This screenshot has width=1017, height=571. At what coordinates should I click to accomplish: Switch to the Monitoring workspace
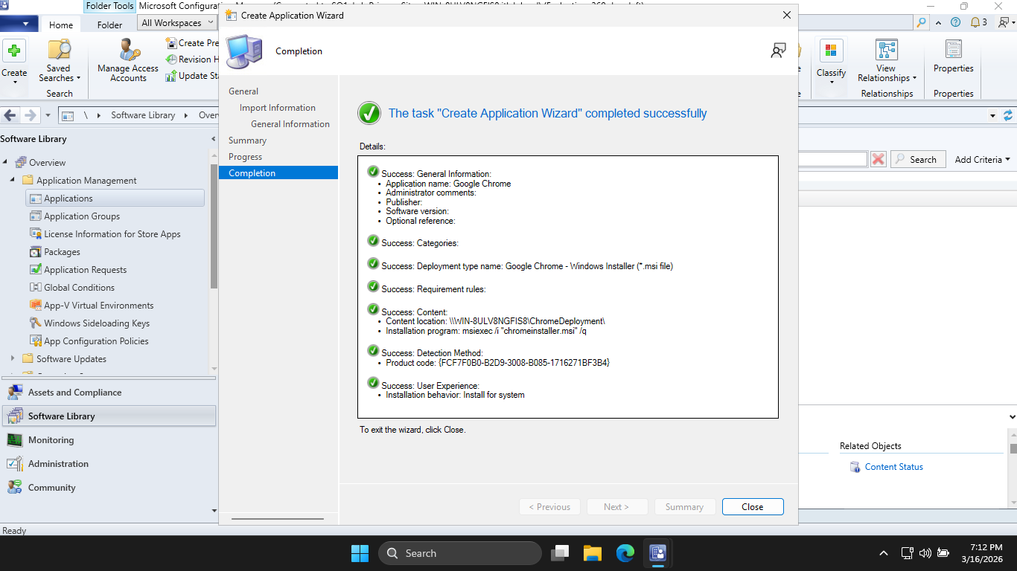[51, 440]
